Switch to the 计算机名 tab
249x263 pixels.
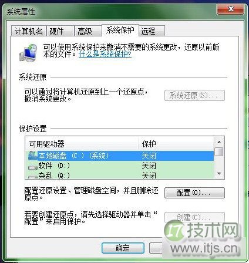[29, 31]
